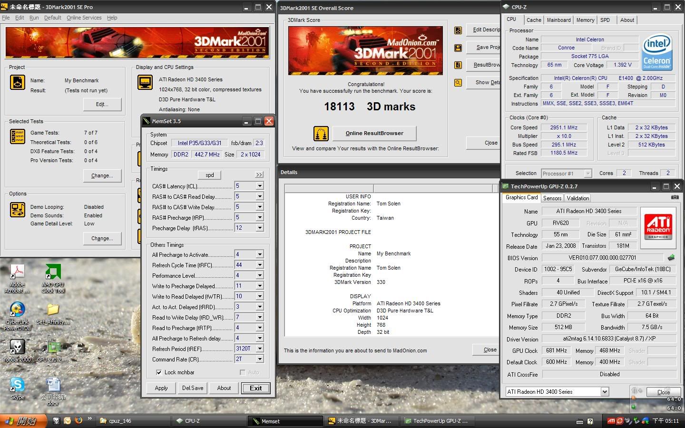Click the Windows Start button
The width and height of the screenshot is (685, 428).
coord(24,421)
